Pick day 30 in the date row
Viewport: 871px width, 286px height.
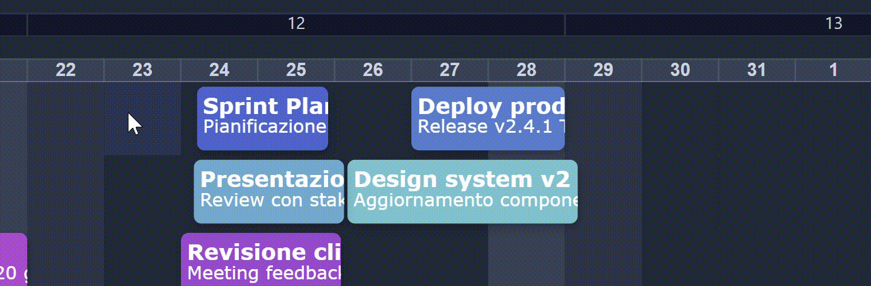680,71
